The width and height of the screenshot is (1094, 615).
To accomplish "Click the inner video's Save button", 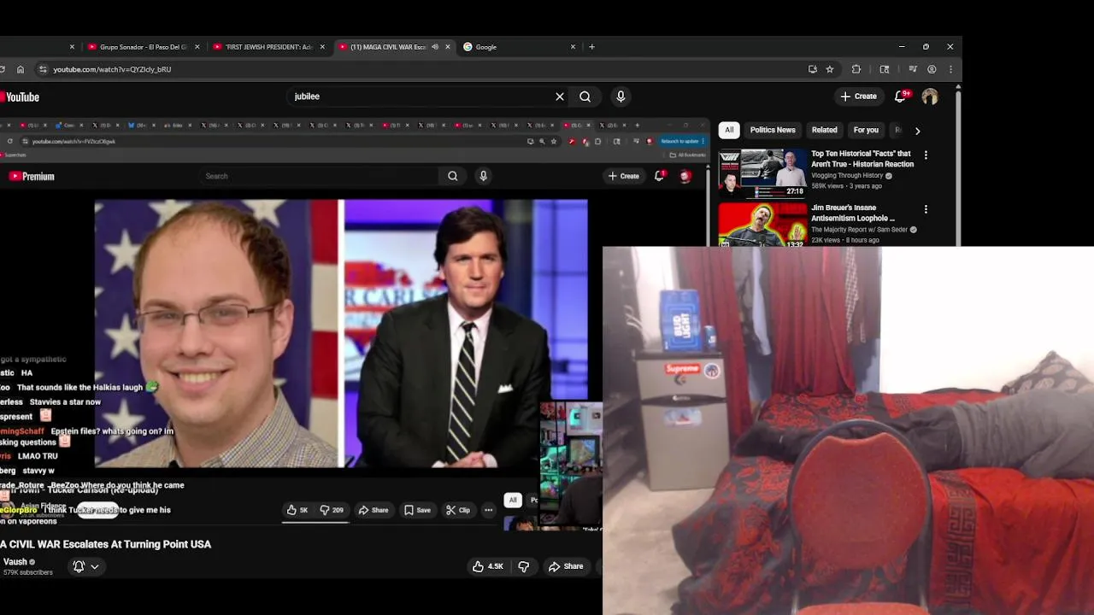I will pos(417,510).
